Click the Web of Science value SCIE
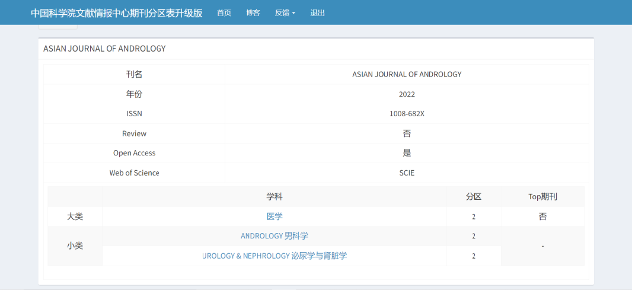 [407, 173]
